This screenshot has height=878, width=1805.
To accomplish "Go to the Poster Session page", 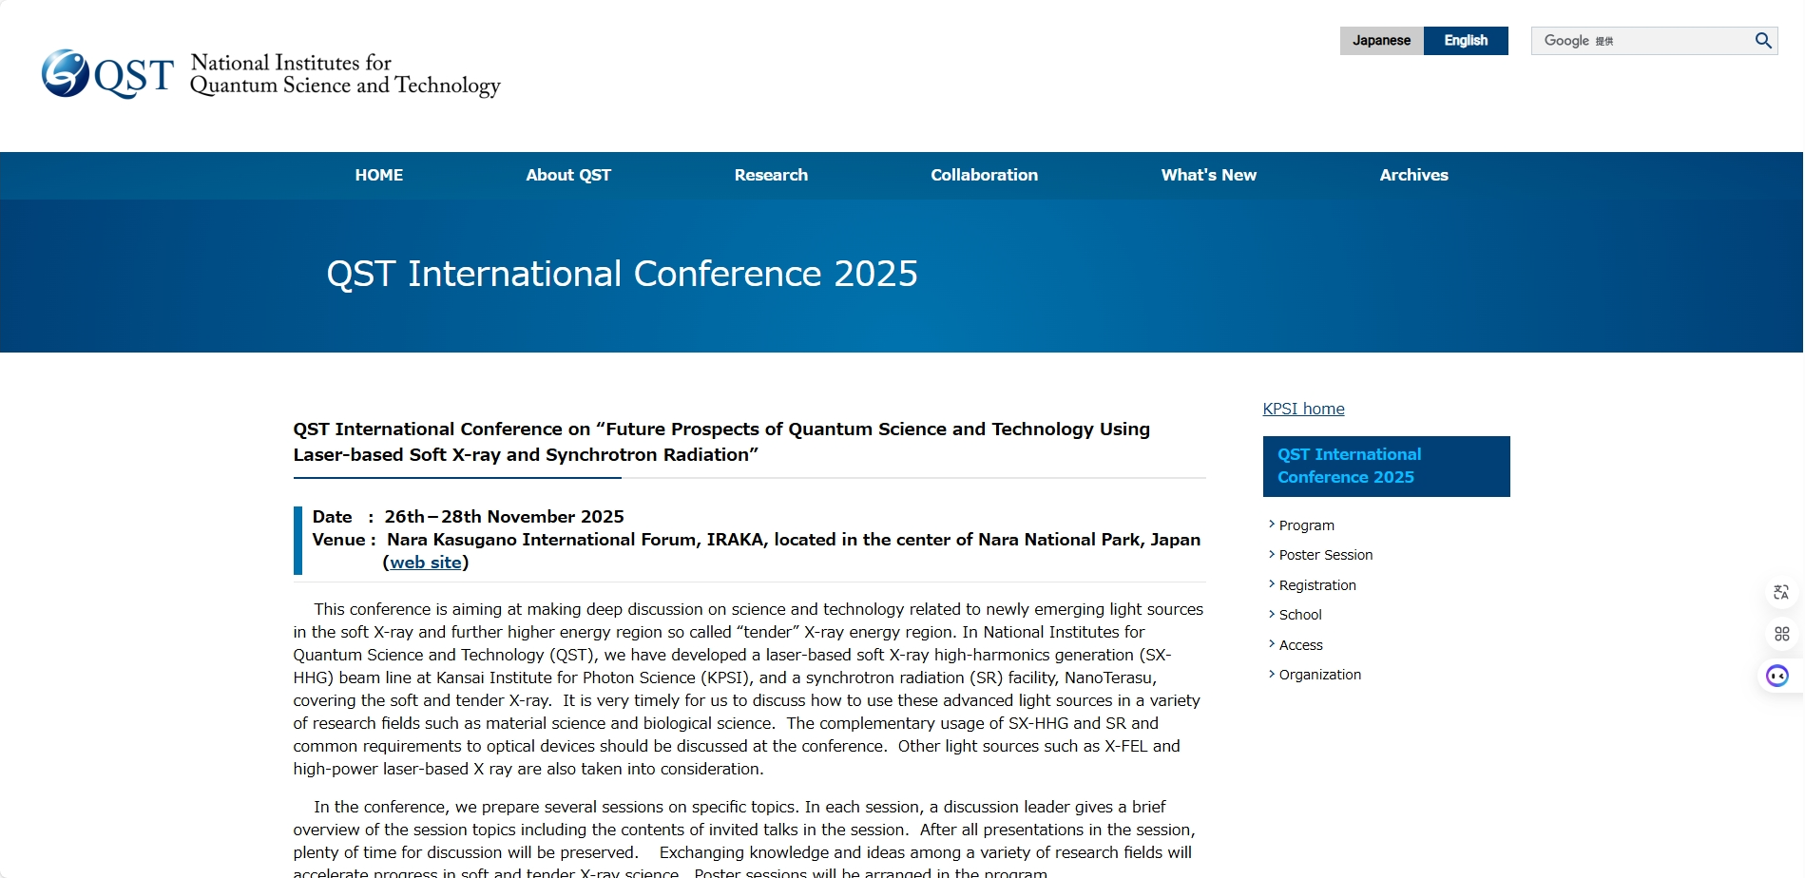I will pos(1325,555).
